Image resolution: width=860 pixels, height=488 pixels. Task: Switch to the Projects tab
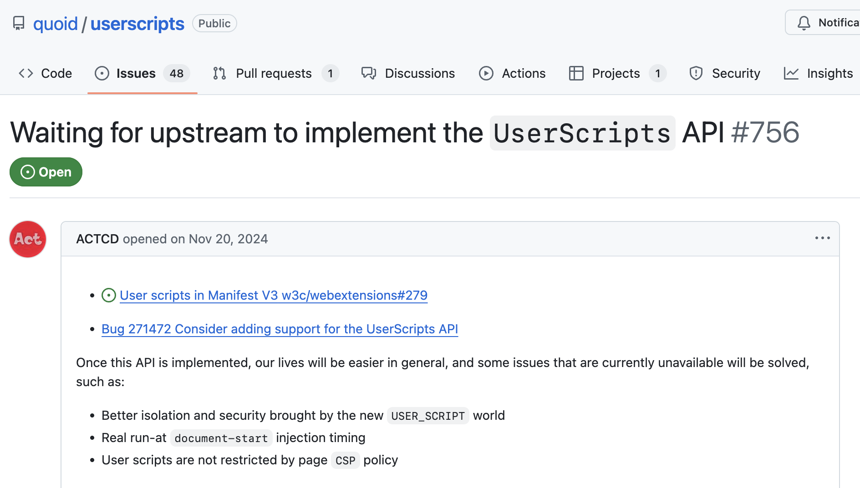pos(617,73)
